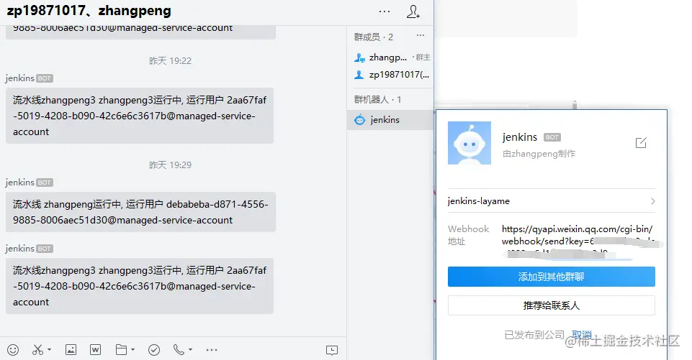Click the 由zhangpeng制作 text on the bot card

539,154
